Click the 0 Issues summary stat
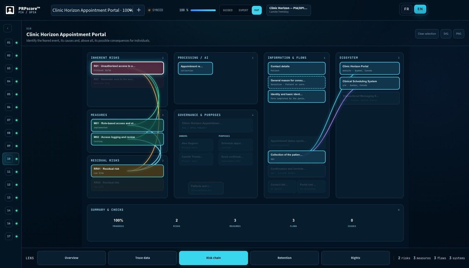469x268 pixels. (352, 223)
